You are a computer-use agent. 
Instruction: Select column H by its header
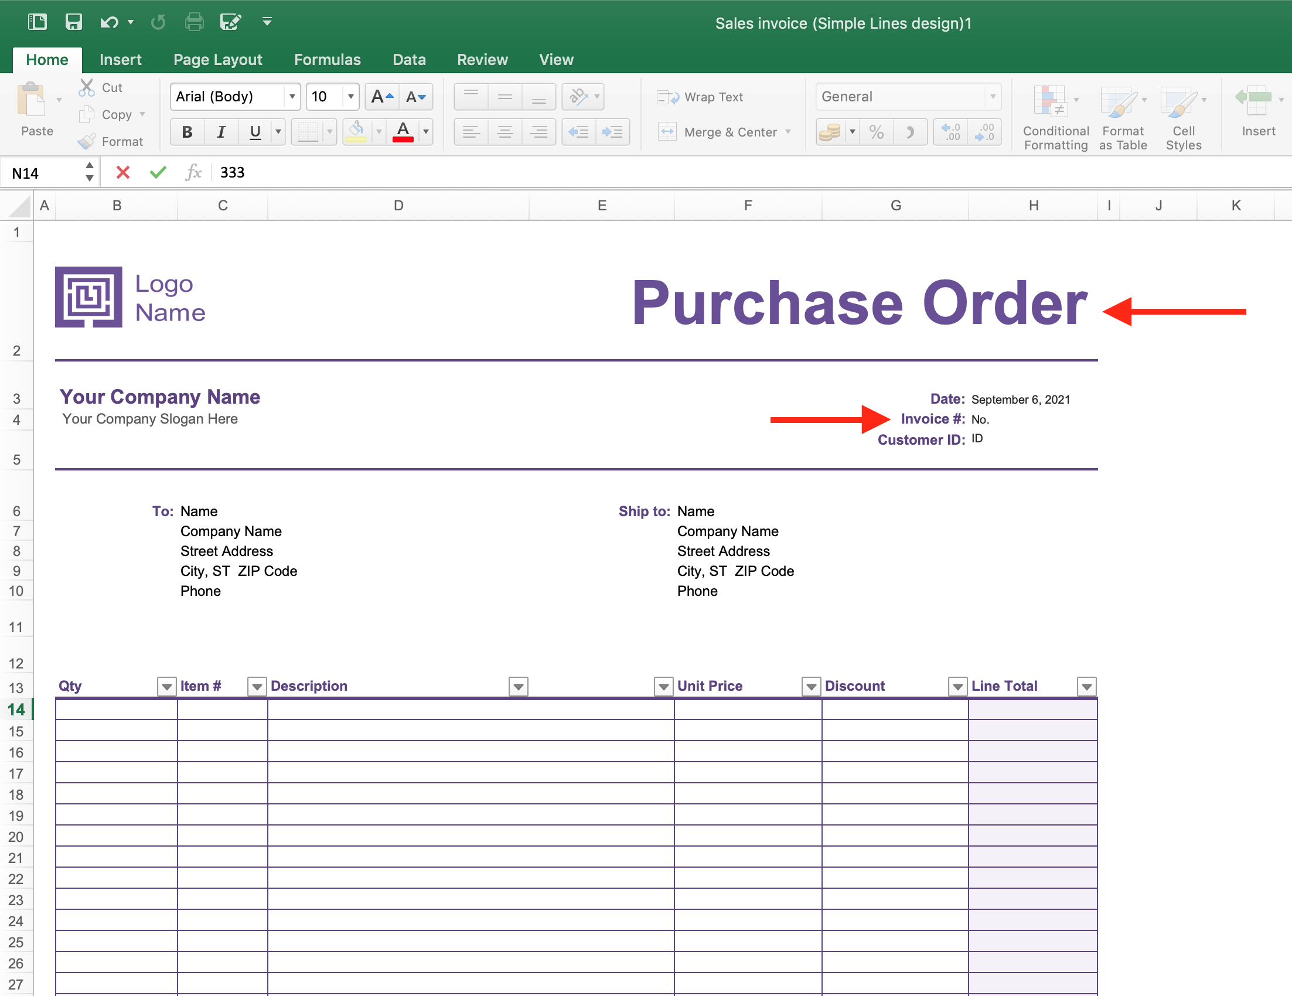pyautogui.click(x=1034, y=205)
